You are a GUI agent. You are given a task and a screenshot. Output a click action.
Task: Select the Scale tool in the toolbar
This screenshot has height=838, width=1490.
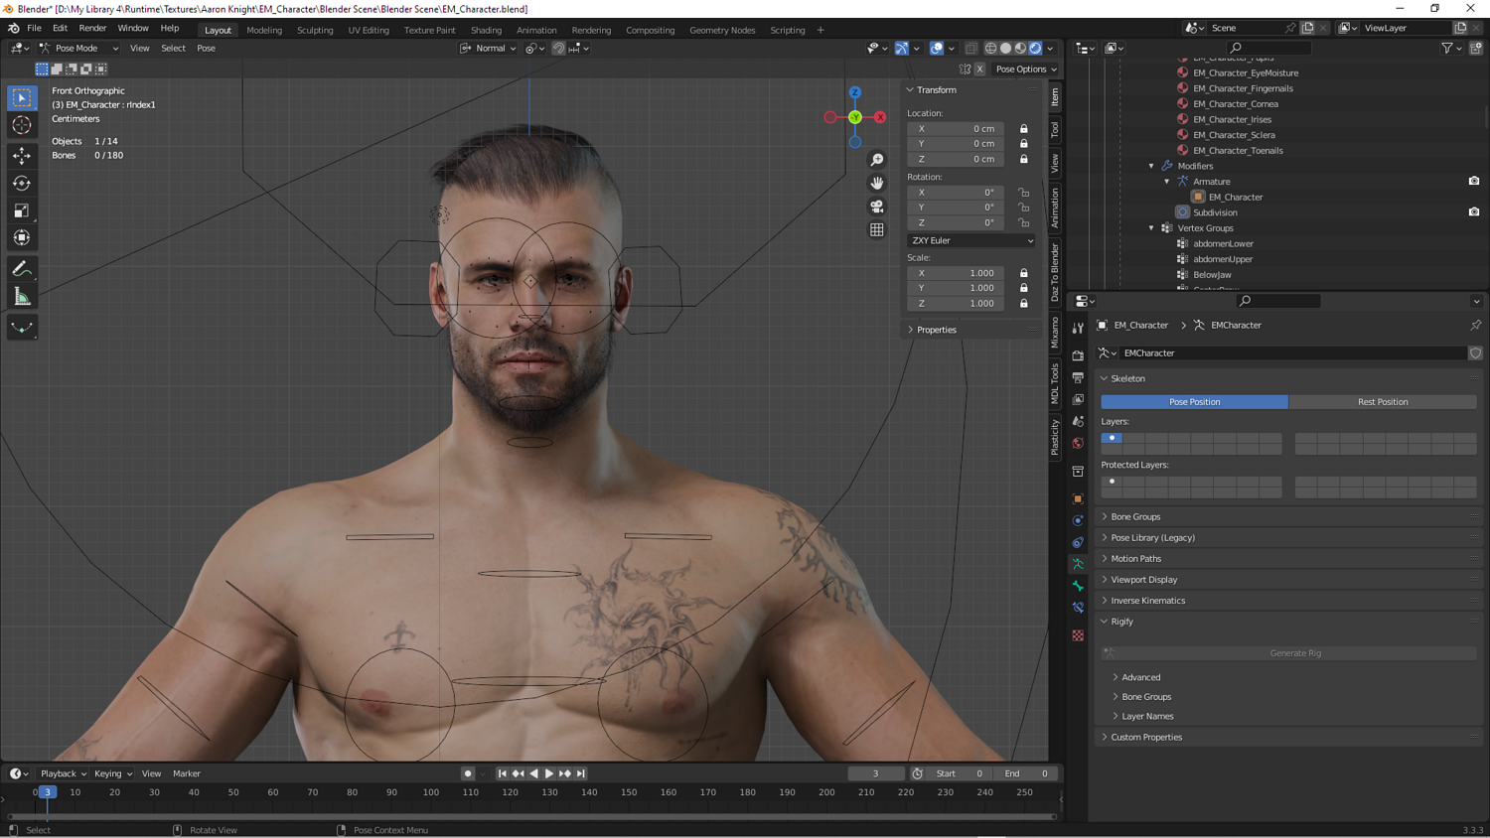(x=22, y=210)
